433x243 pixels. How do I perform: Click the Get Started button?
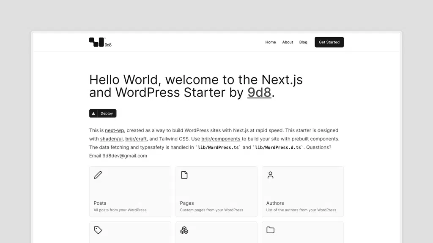click(x=329, y=42)
